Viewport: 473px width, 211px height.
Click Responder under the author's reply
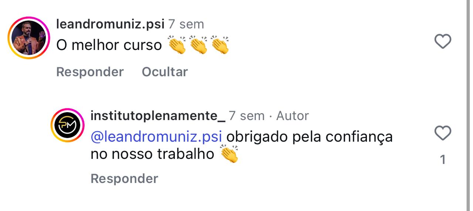coord(124,178)
